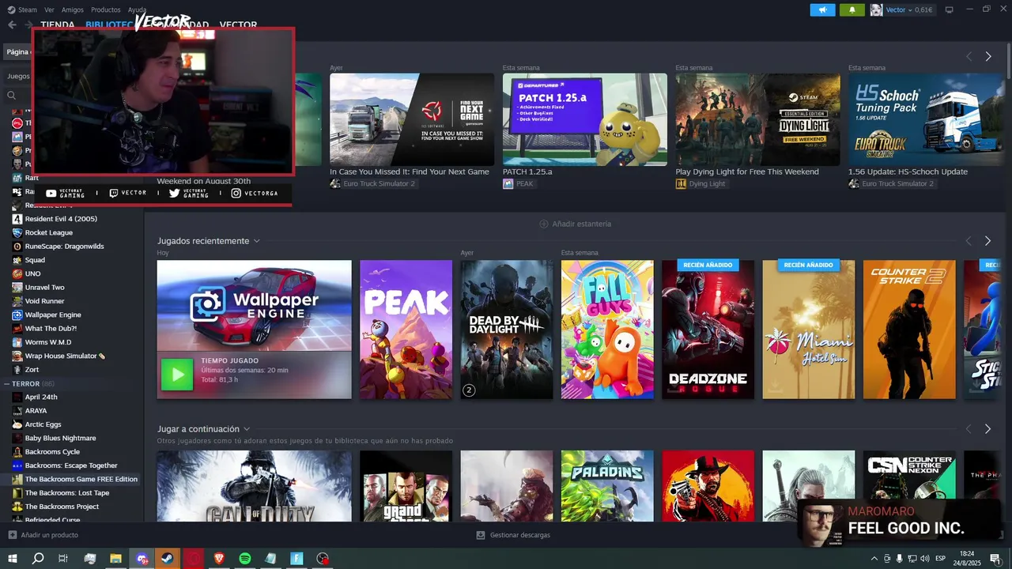Viewport: 1012px width, 569px height.
Task: Click the UNO game icon in sidebar
Action: 17,273
